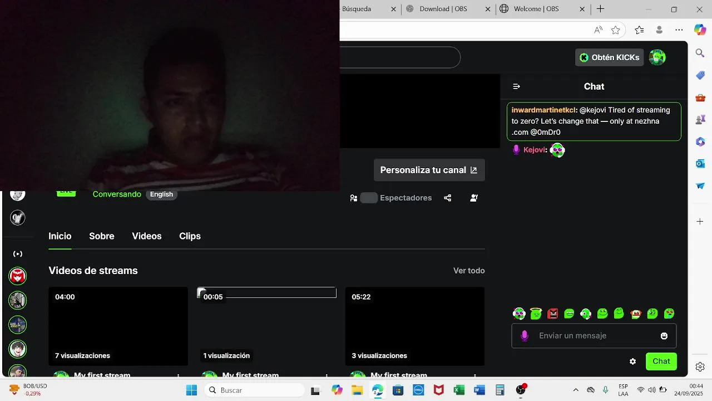
Task: Open Edge sidebar search icon
Action: coord(700,53)
